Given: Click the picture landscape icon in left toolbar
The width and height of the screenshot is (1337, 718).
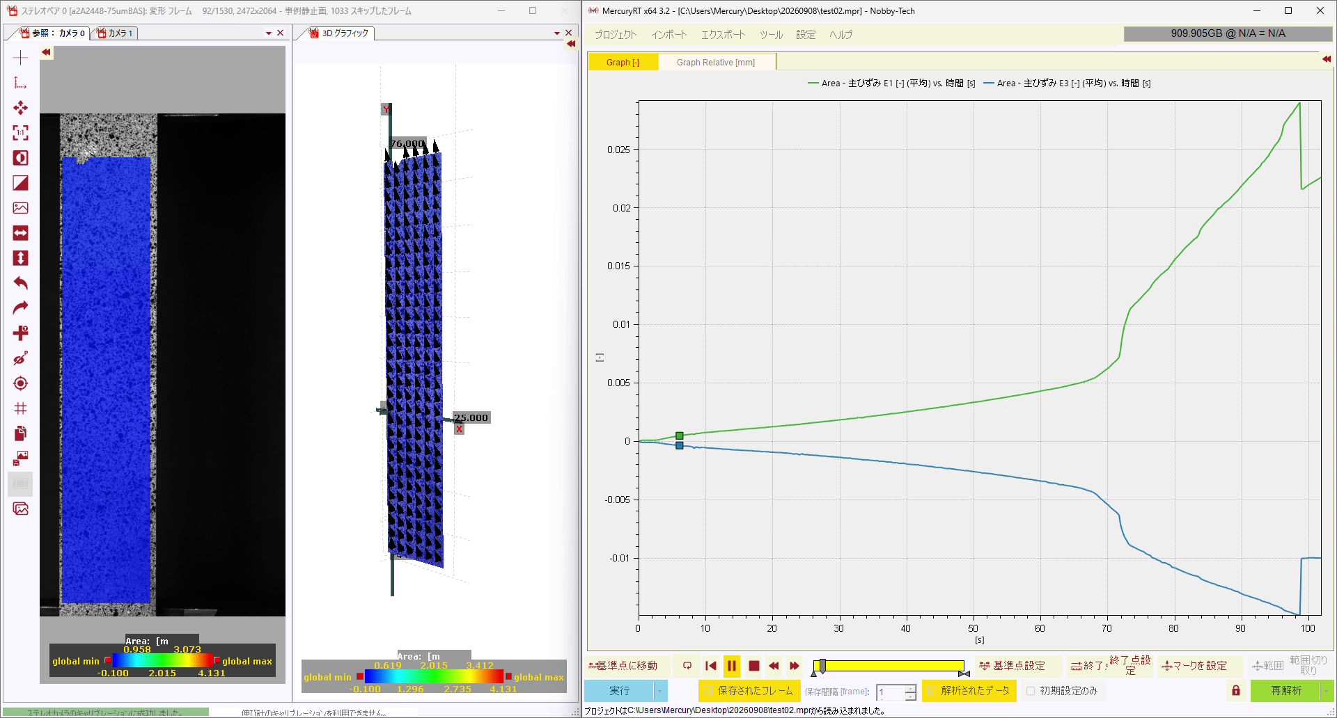Looking at the screenshot, I should coord(20,208).
